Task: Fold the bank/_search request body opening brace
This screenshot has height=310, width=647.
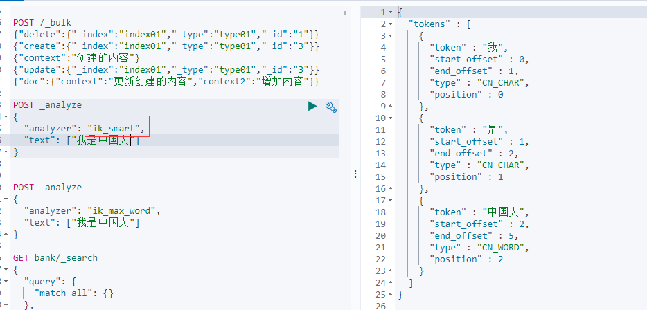Action: (6, 270)
